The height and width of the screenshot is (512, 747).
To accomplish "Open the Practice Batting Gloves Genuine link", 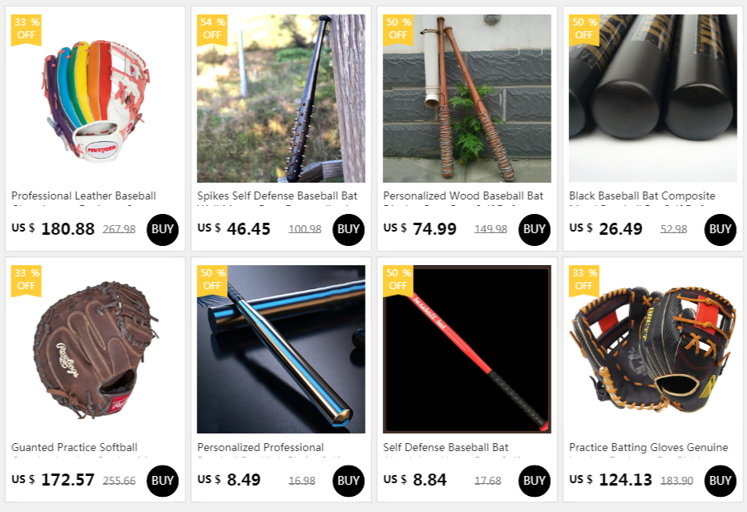I will [648, 447].
